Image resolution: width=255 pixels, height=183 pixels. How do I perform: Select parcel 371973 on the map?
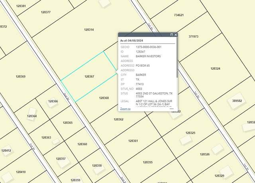click(193, 37)
